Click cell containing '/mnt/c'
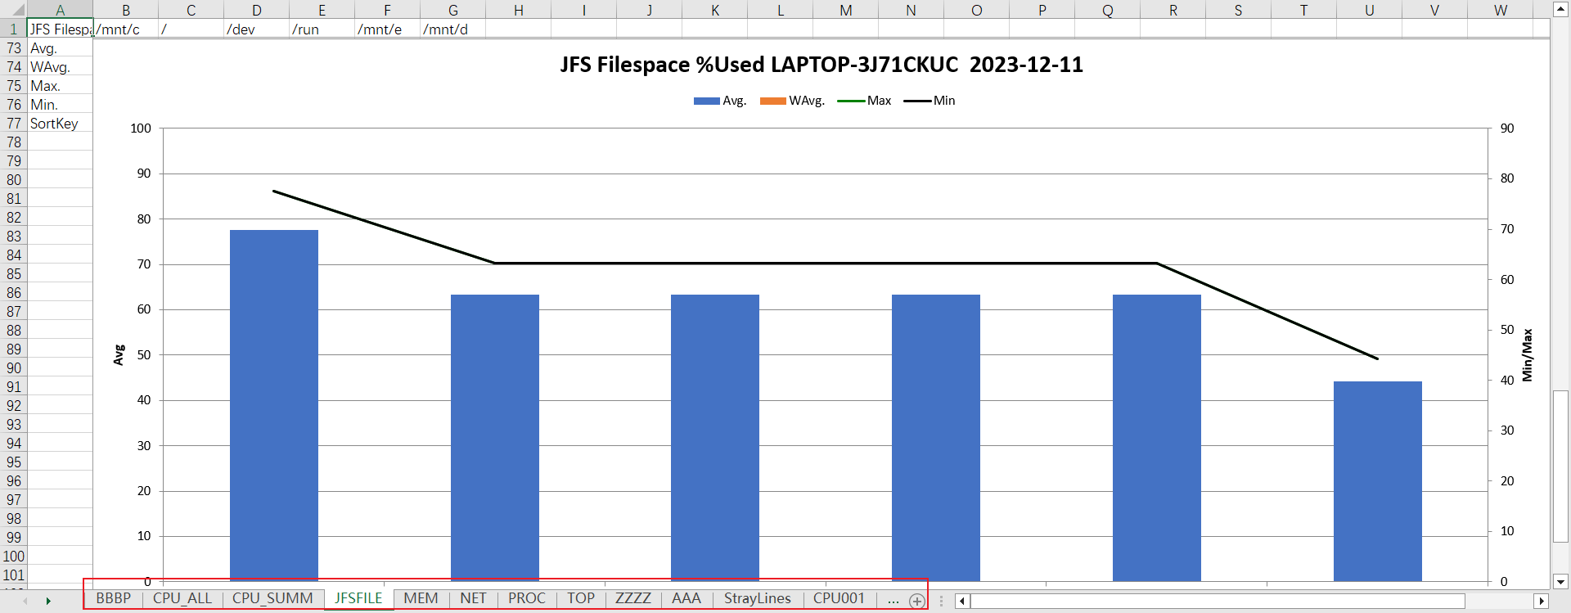 [126, 29]
